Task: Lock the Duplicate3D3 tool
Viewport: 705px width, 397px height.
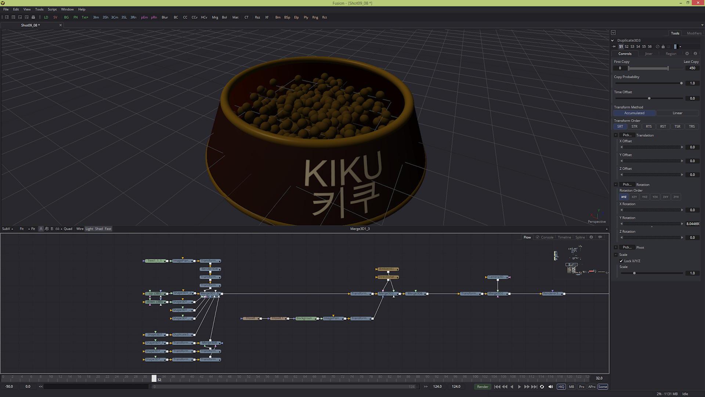Action: [x=663, y=47]
